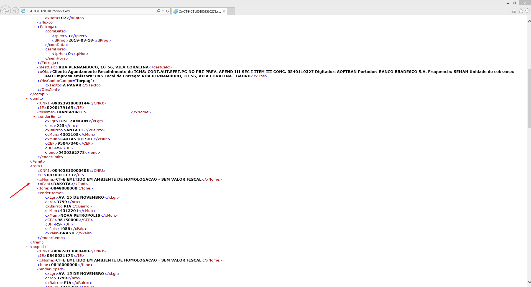The width and height of the screenshot is (531, 287).
Task: Open the address bar autocomplete dropdown arrow
Action: coord(163,11)
